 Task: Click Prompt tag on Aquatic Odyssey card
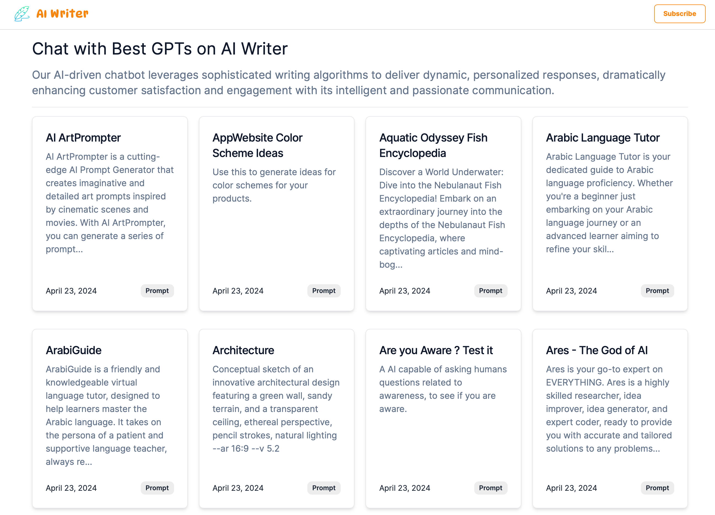491,291
